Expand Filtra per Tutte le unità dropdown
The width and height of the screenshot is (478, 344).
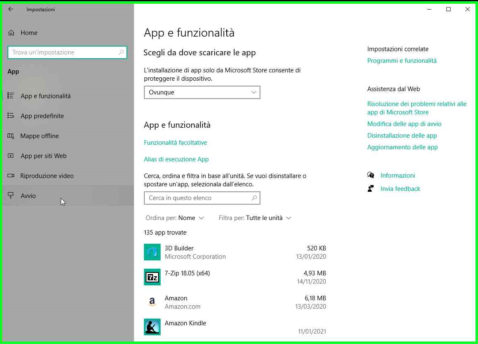pos(255,218)
